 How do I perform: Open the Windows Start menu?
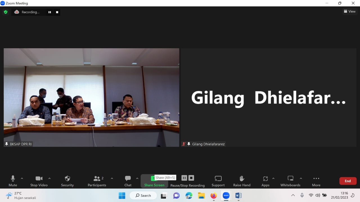pyautogui.click(x=122, y=196)
